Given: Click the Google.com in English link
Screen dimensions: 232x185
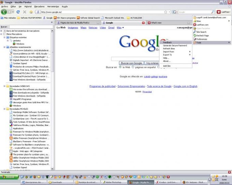Looking at the screenshot, I should pos(185,86).
